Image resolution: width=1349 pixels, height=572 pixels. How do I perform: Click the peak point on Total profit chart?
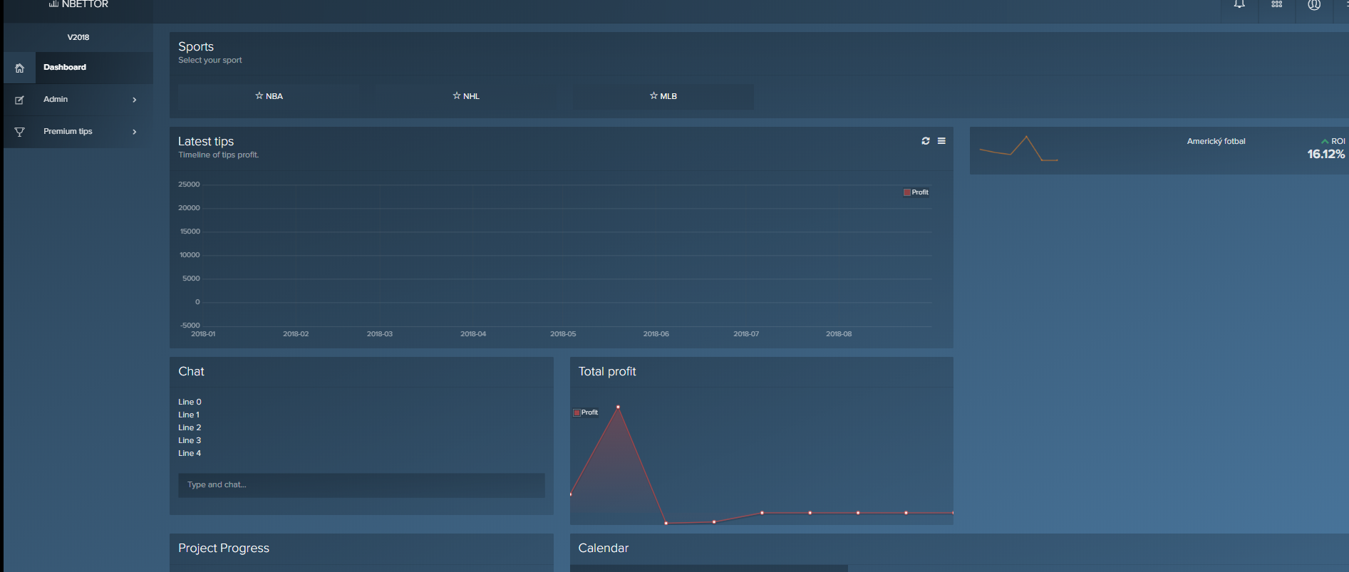tap(618, 407)
